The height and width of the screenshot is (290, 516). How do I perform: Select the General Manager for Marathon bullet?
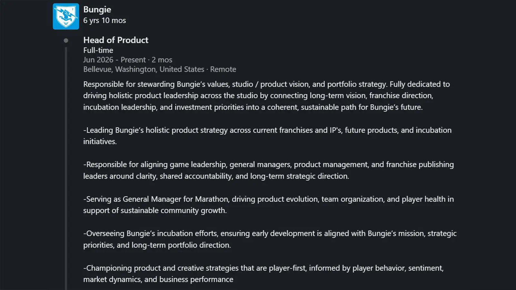(268, 205)
